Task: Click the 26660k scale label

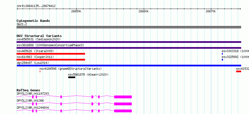Action: (144, 11)
